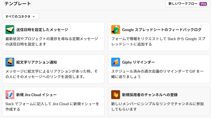Click the Jira Cloud issue icon
This screenshot has height=118, width=211.
coord(10,95)
